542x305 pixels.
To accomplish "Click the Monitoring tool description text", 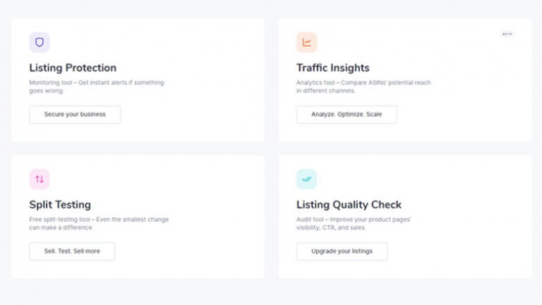I will (x=96, y=82).
